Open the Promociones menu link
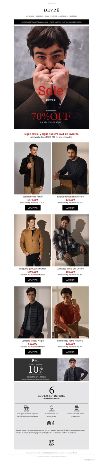The height and width of the screenshot is (461, 103). pyautogui.click(x=73, y=16)
